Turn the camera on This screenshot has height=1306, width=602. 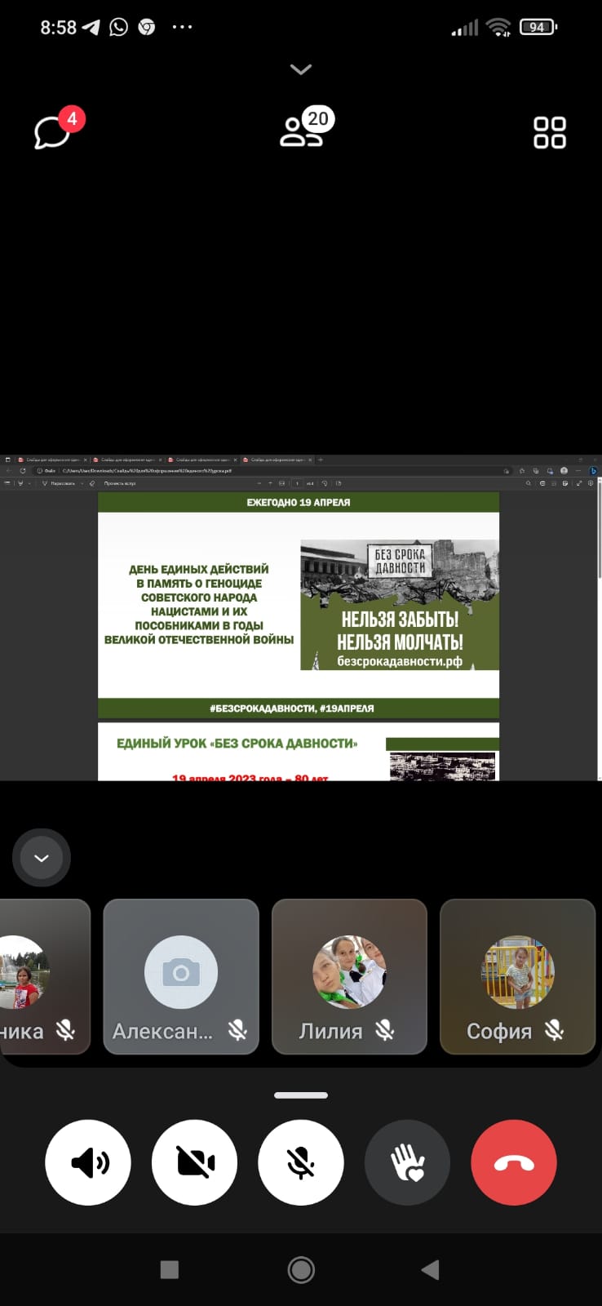click(195, 1162)
